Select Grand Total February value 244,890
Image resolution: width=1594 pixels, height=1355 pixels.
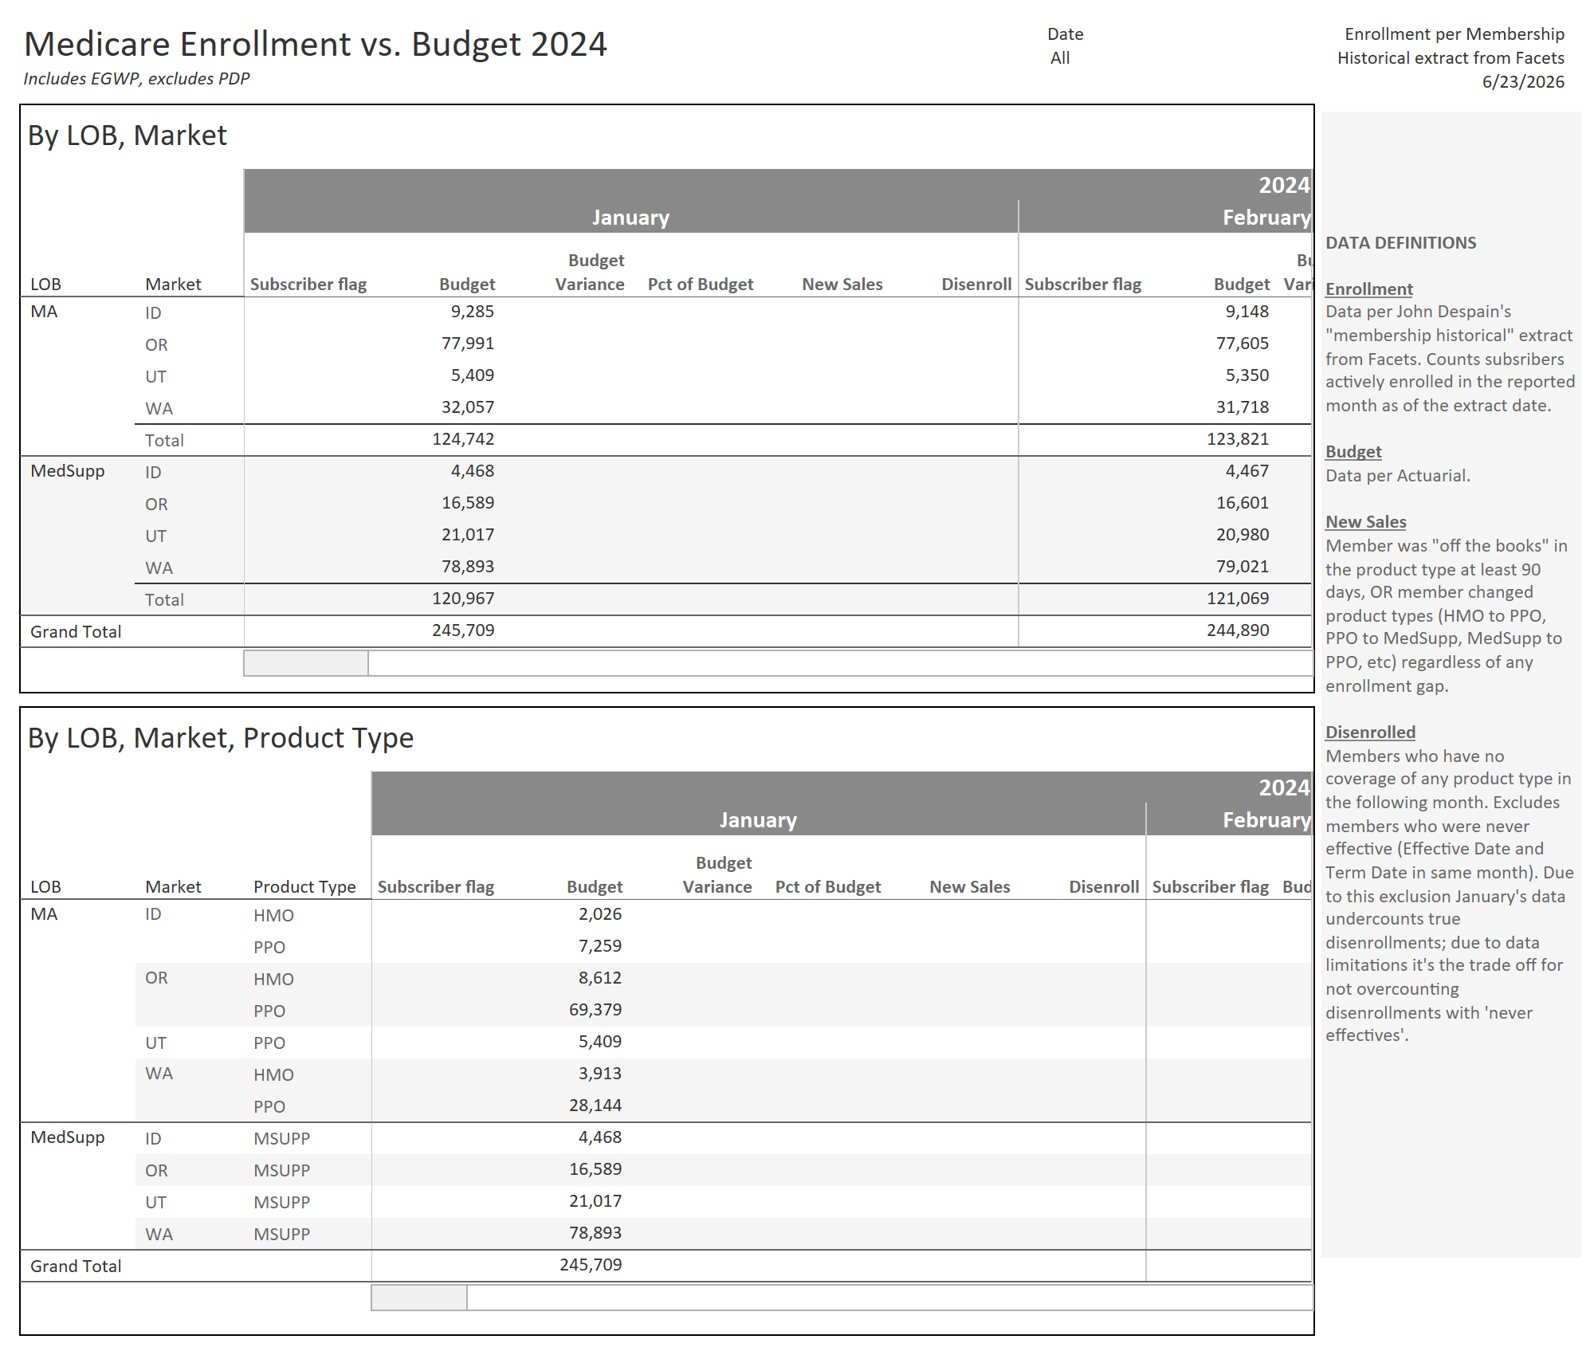(1238, 630)
